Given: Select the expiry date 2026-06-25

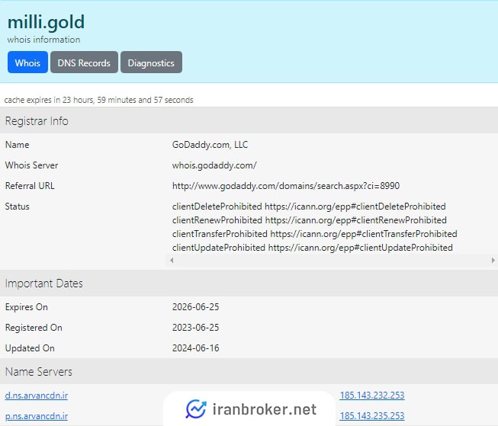Looking at the screenshot, I should pos(196,307).
